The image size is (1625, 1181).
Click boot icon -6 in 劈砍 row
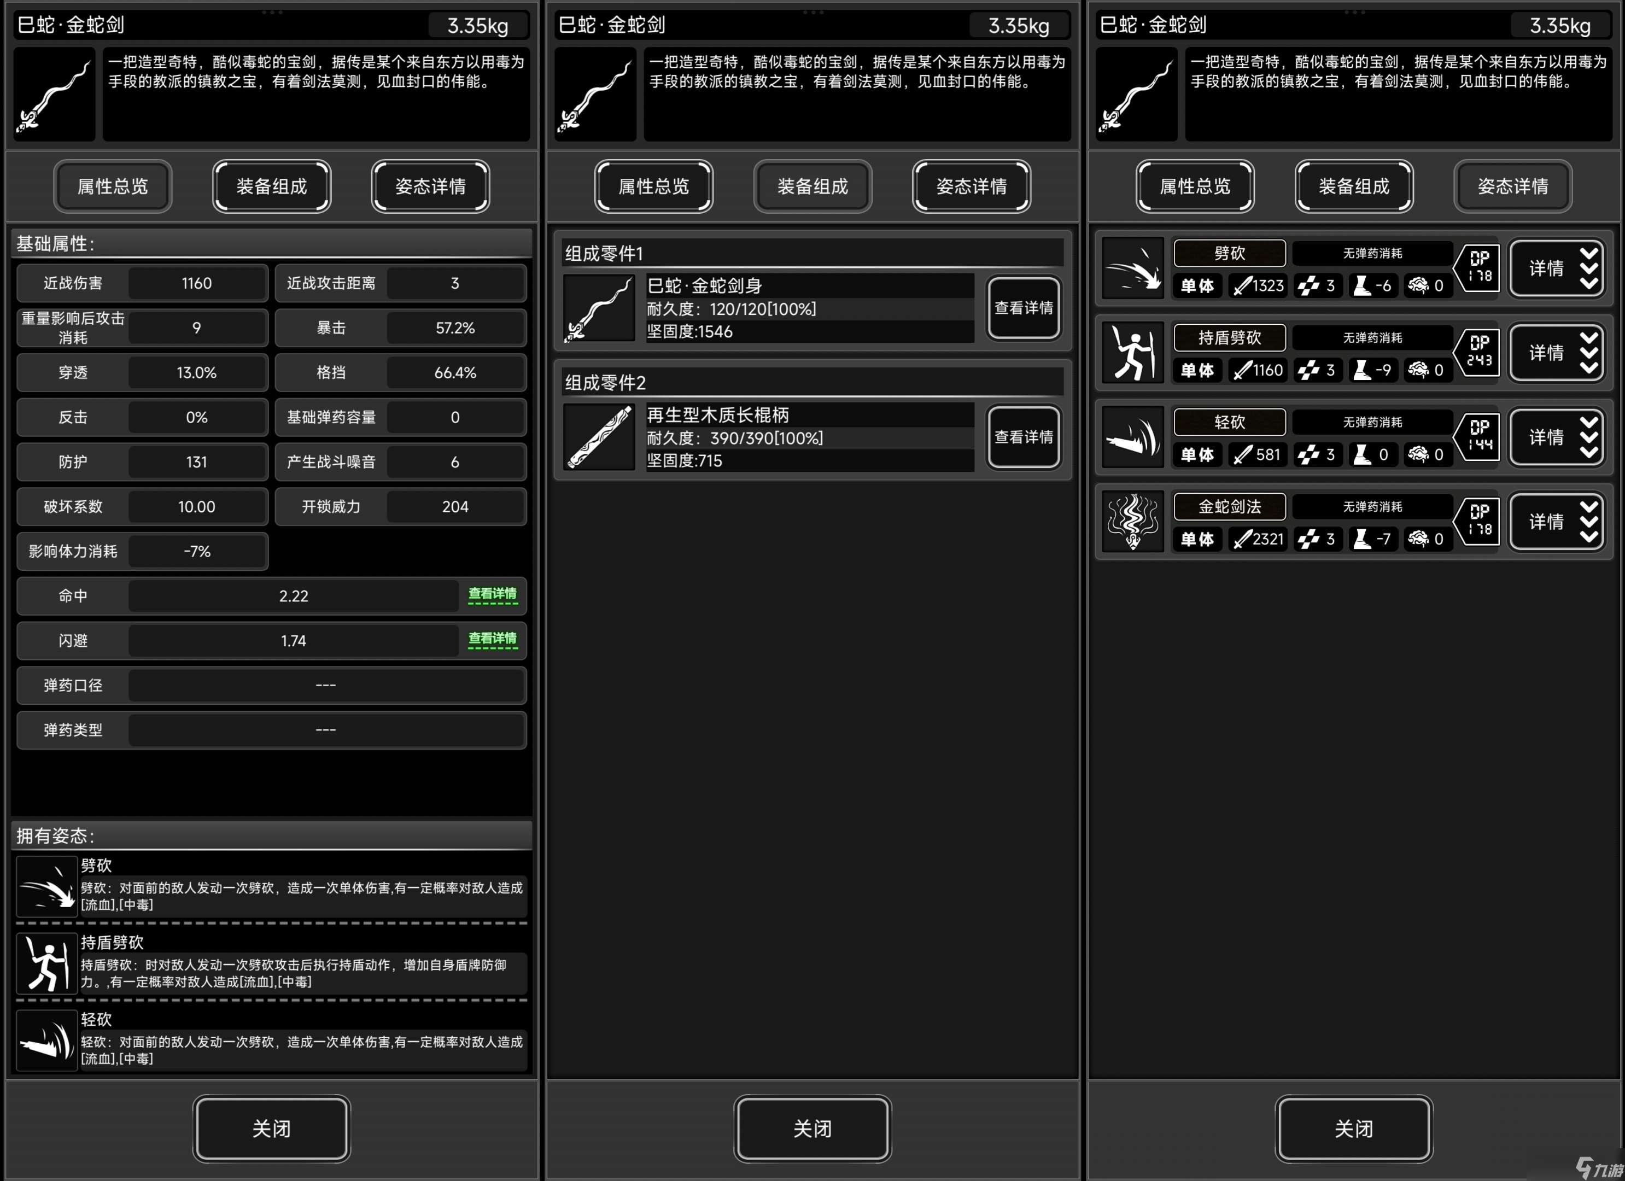(1361, 286)
